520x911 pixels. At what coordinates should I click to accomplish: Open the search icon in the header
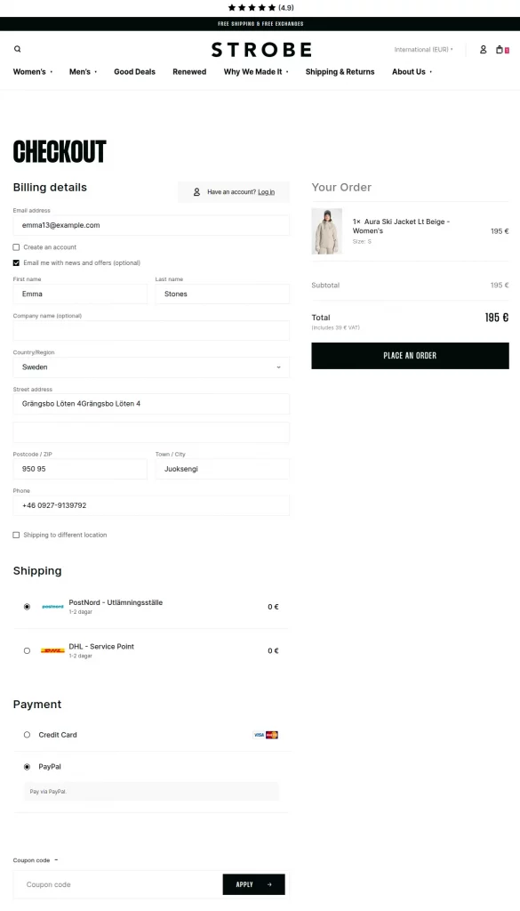[x=17, y=49]
